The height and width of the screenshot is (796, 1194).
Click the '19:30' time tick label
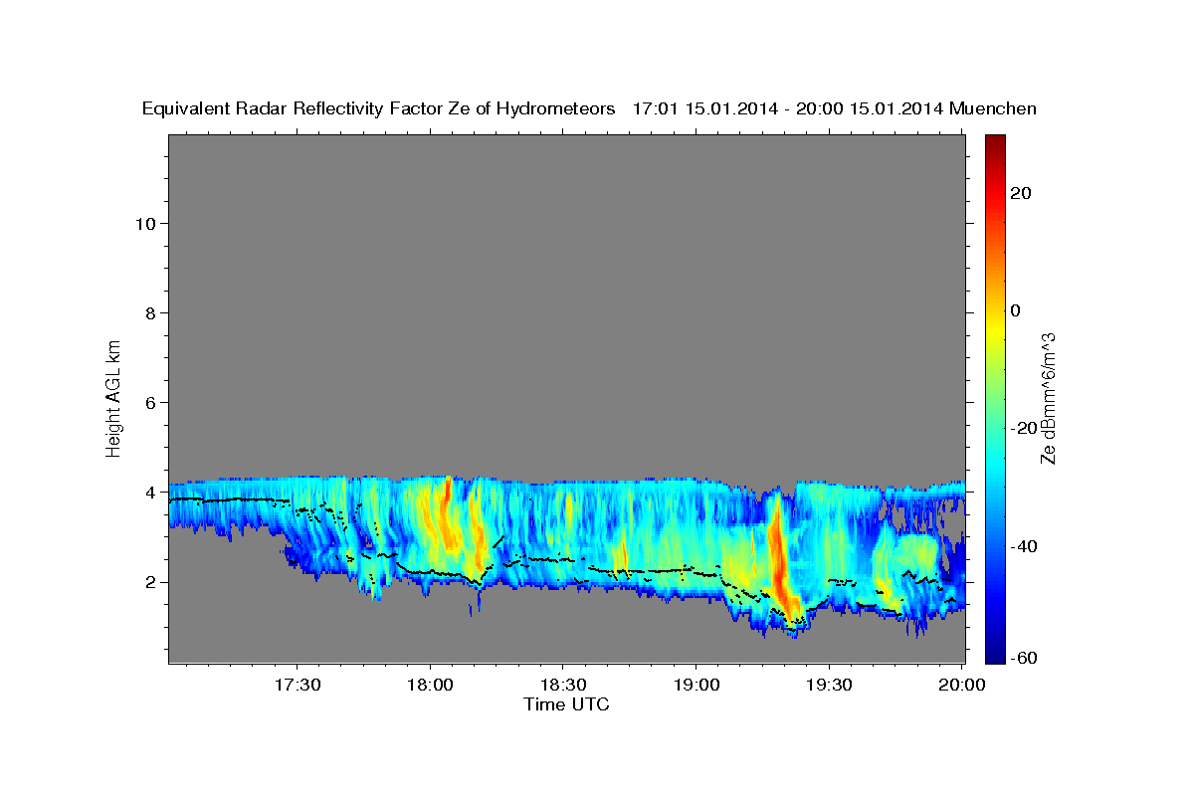click(x=828, y=686)
